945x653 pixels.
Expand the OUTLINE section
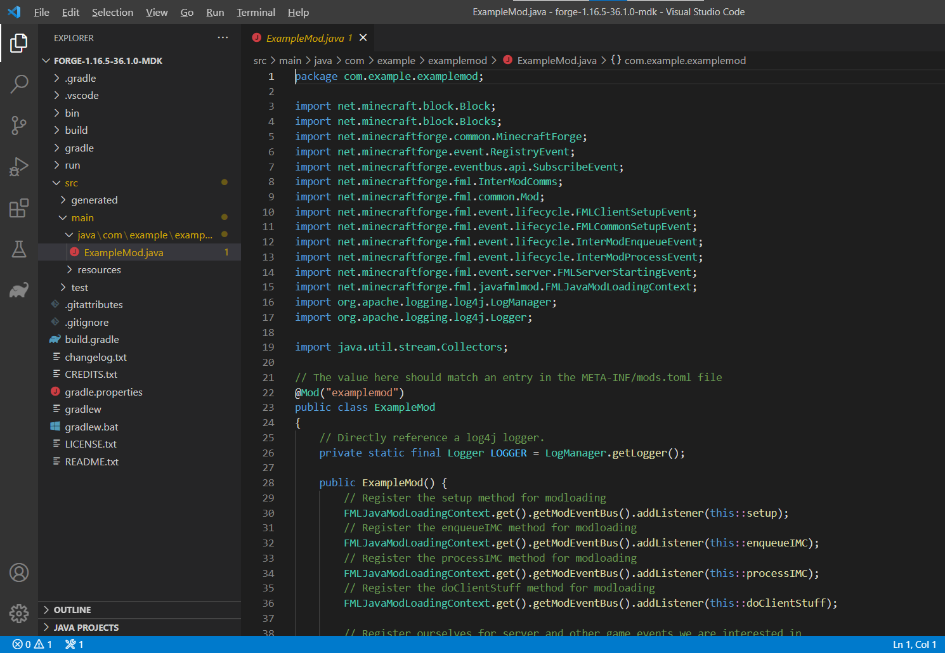tap(72, 610)
